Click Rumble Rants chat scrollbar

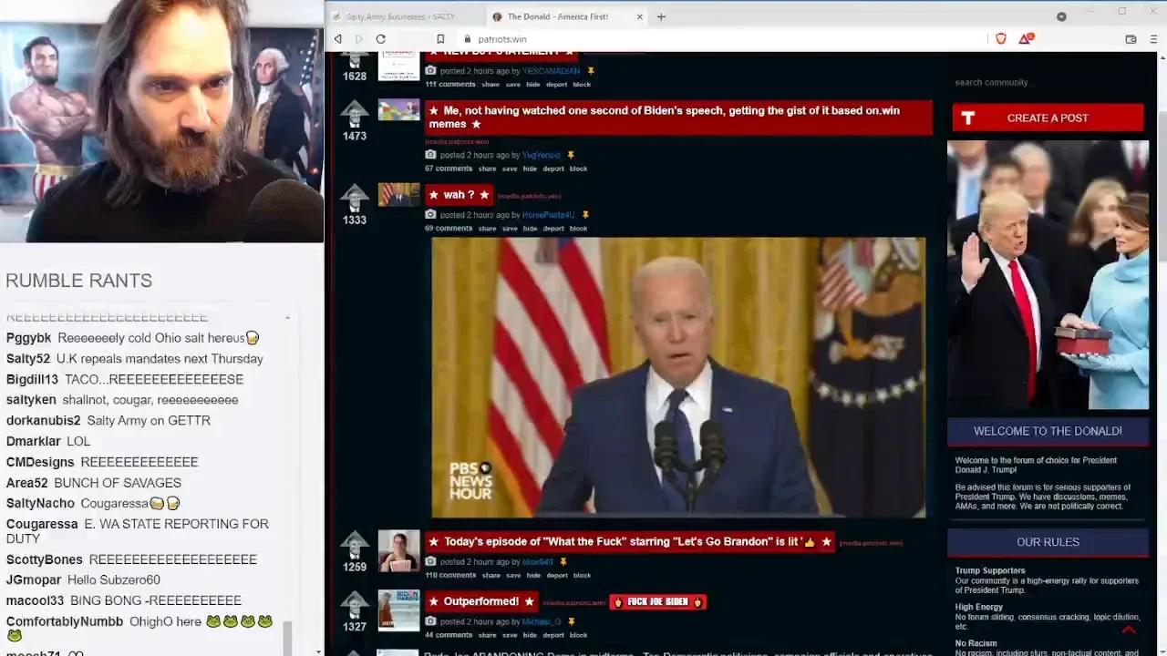[x=288, y=638]
